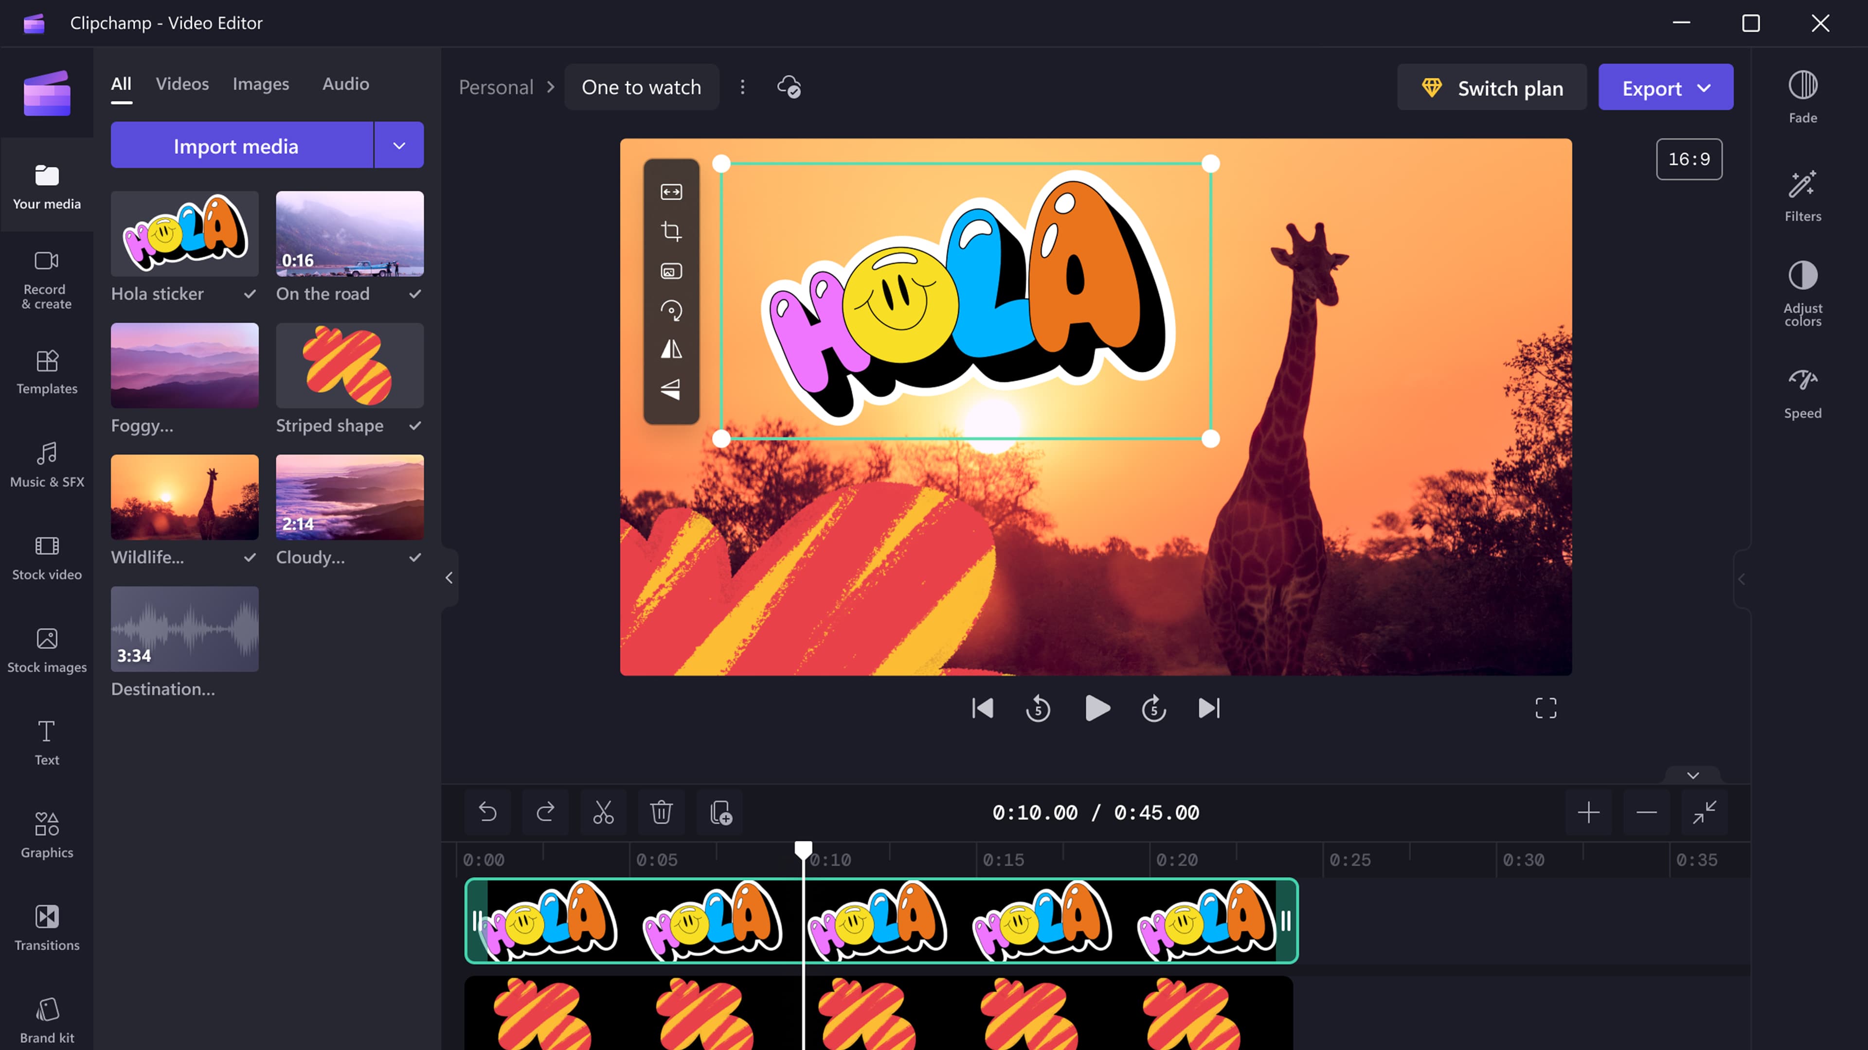Expand the Import media dropdown arrow
The image size is (1868, 1050).
tap(399, 146)
